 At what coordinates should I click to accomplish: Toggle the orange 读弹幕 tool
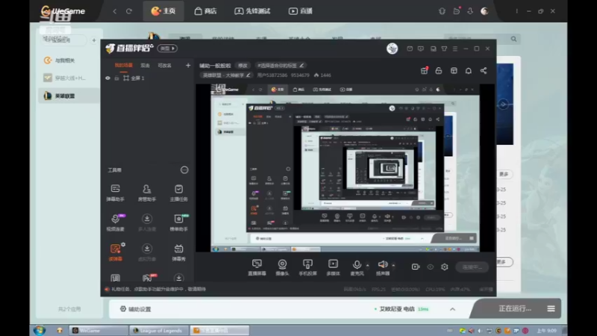click(x=116, y=252)
